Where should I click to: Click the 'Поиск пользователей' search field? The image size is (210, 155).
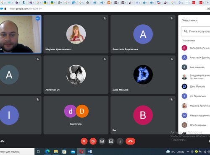click(x=196, y=31)
